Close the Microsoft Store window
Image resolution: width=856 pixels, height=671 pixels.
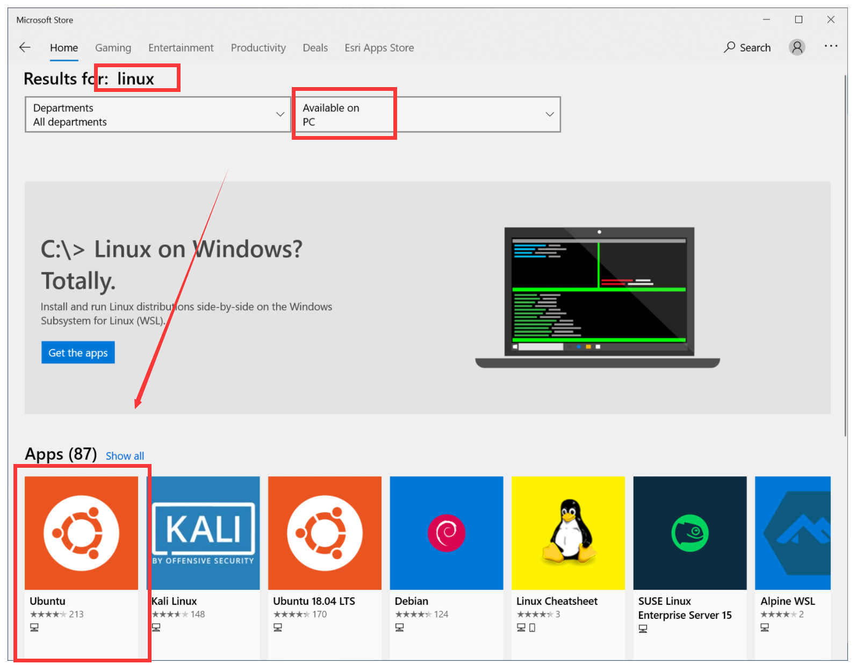[831, 20]
